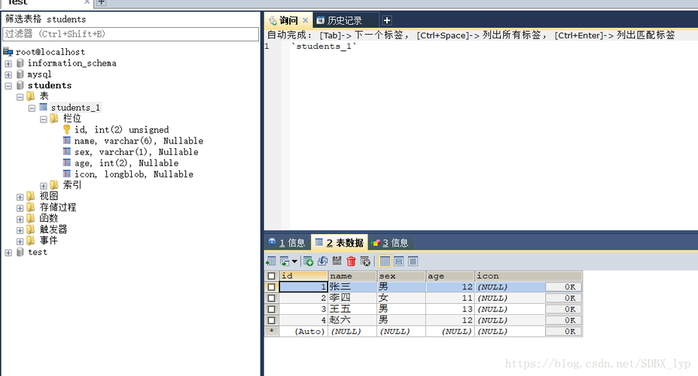
Task: Click the column icon beside sex varchar(1)
Action: [x=67, y=152]
